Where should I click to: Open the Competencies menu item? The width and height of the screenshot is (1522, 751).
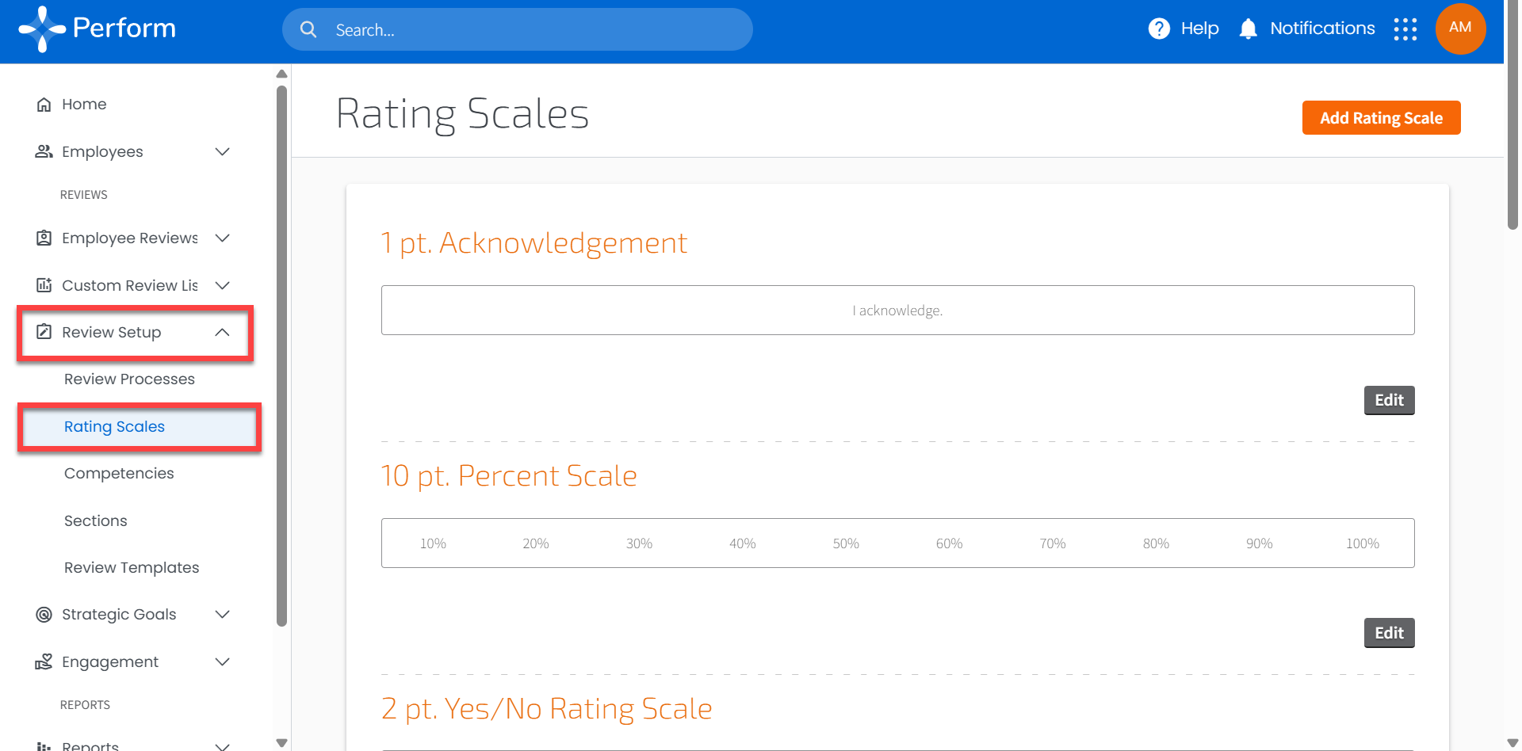[x=119, y=474]
